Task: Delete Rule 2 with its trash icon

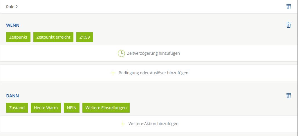Action: coord(288,7)
